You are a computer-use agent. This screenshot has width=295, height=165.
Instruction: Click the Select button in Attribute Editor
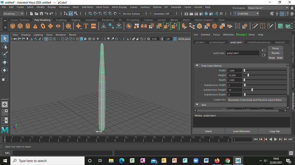(208, 131)
